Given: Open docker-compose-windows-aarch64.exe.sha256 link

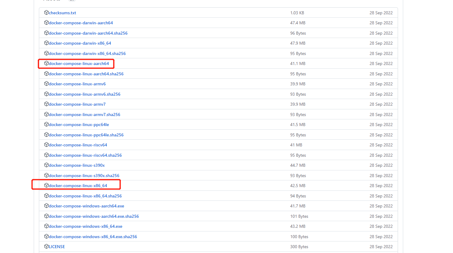Looking at the screenshot, I should click(94, 216).
